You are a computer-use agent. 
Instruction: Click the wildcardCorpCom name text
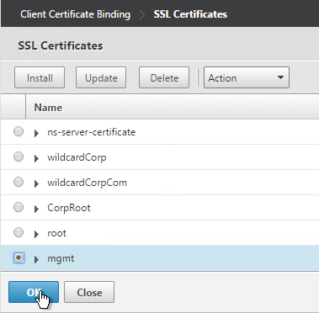(x=88, y=183)
